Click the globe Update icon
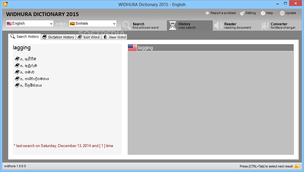Screen dimensions: 304x172 (282, 13)
